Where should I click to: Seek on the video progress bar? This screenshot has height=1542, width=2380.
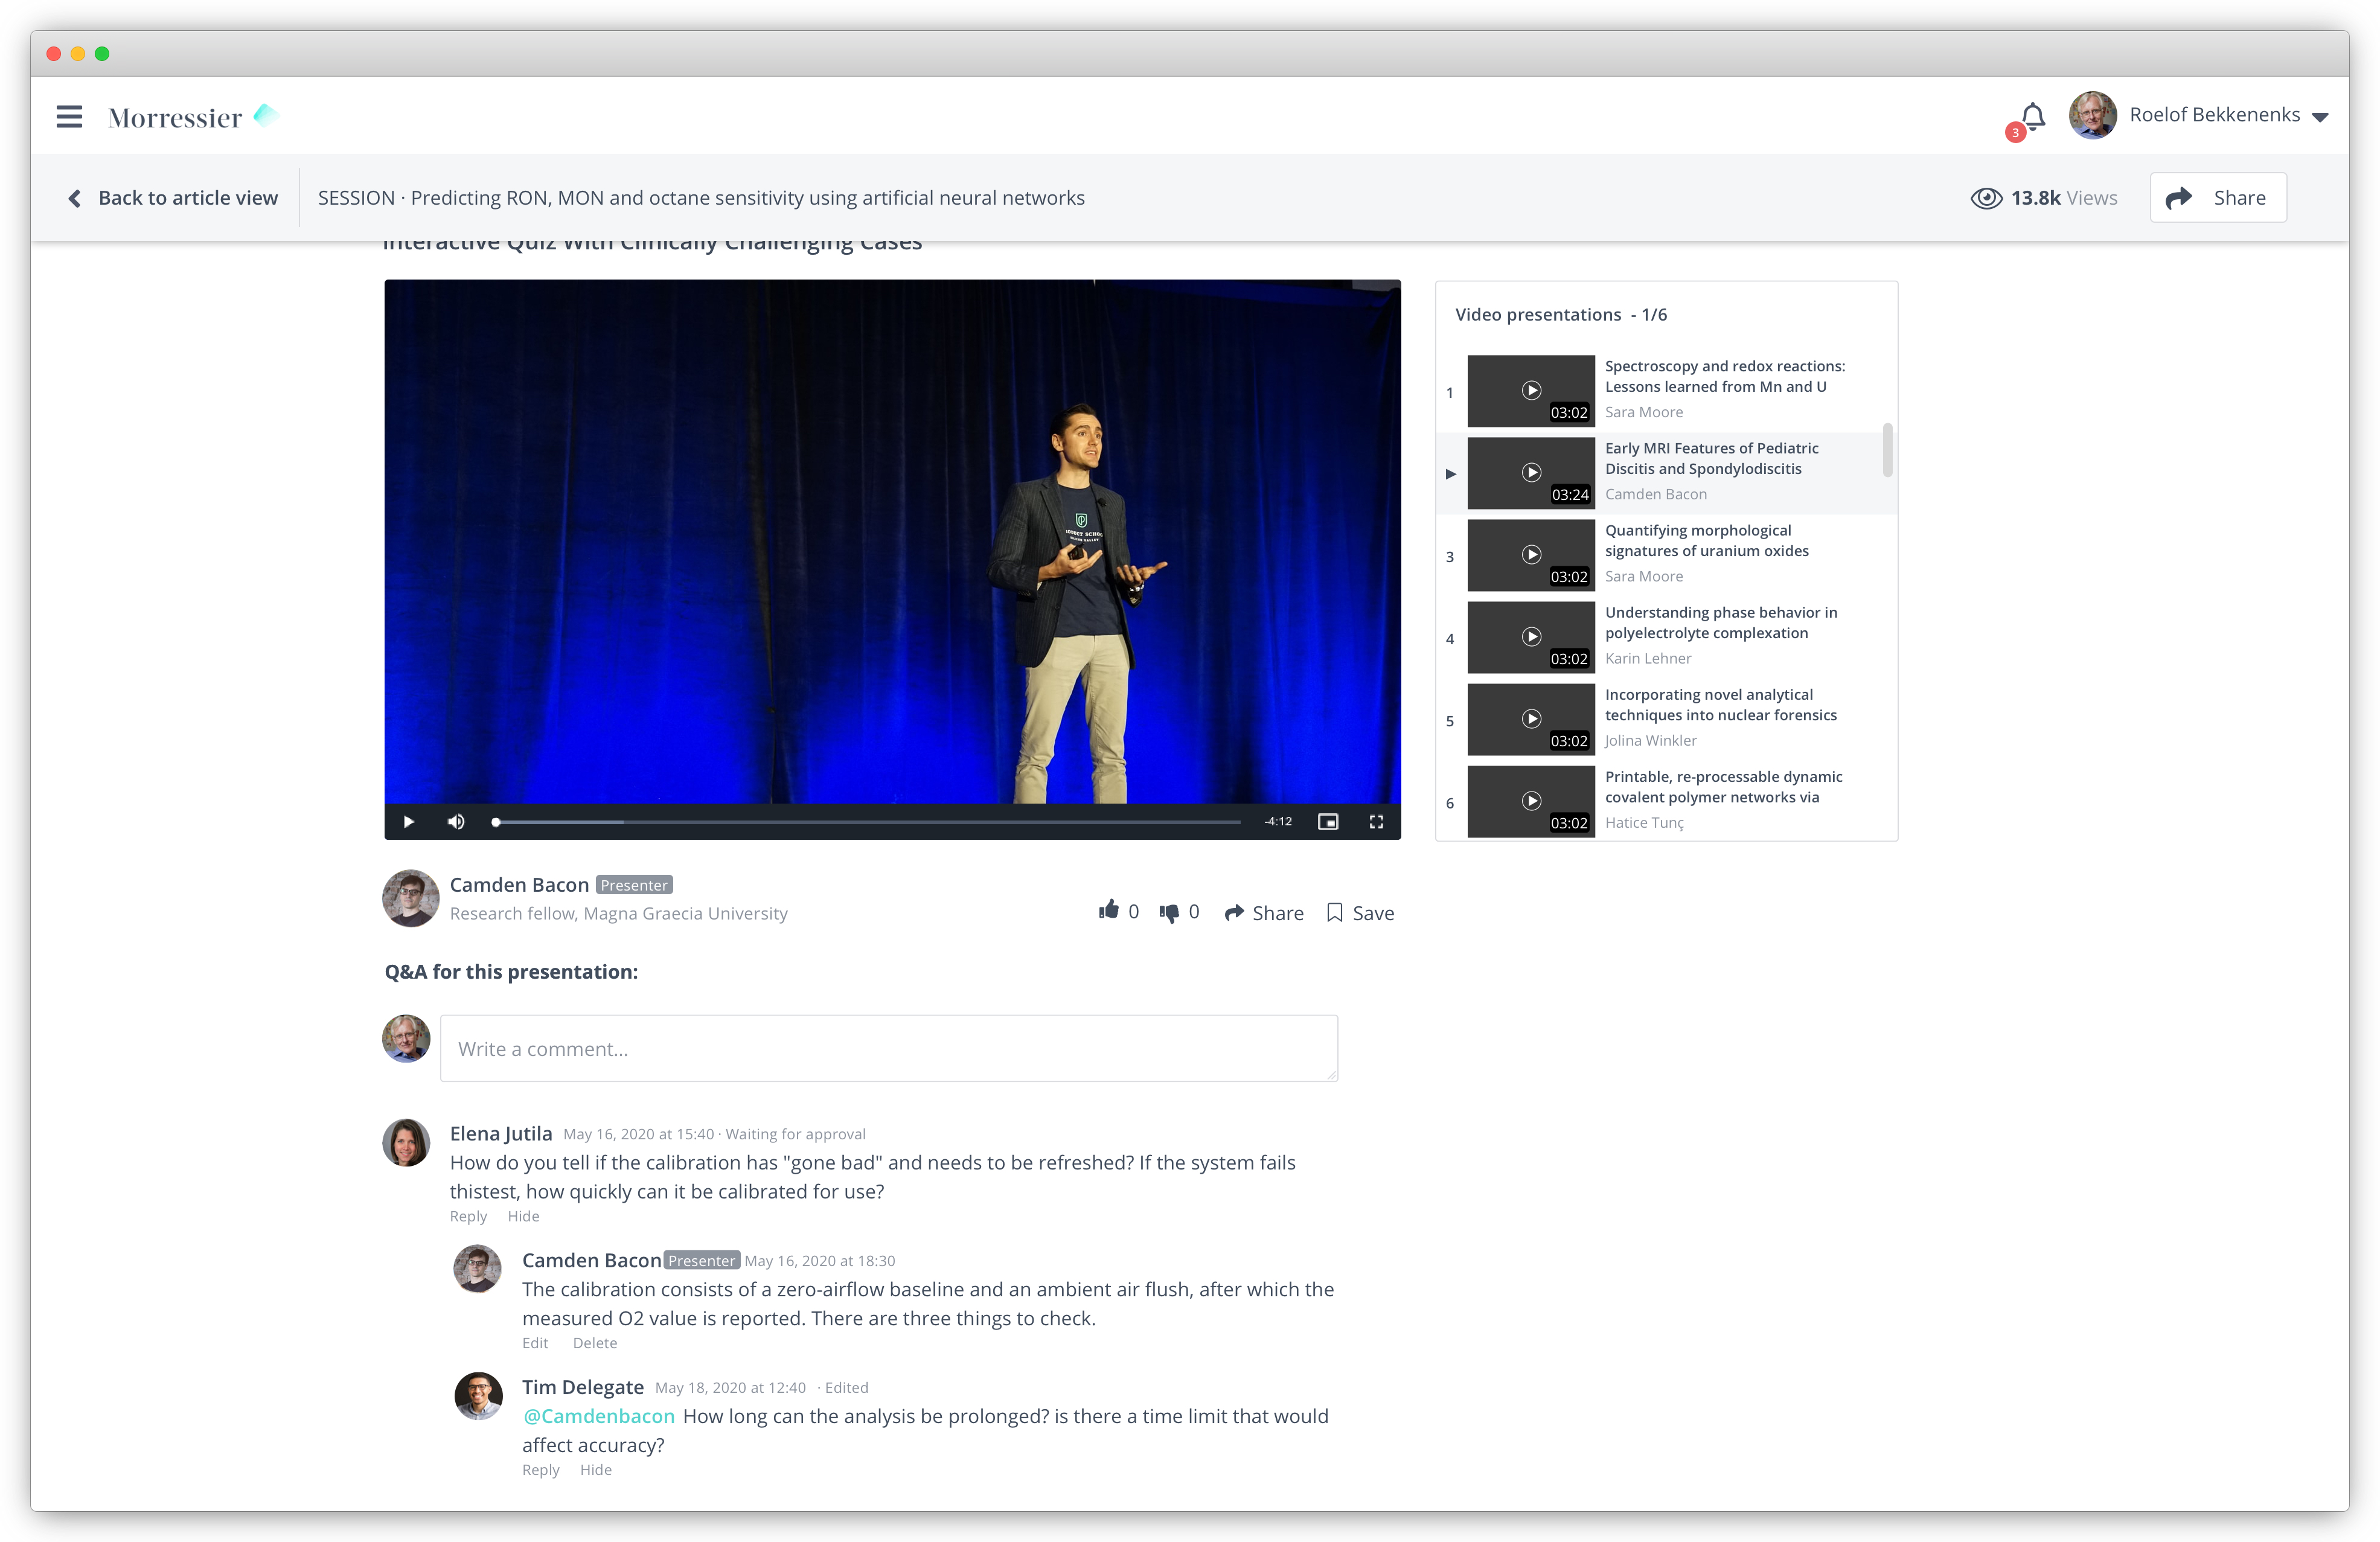[x=868, y=822]
